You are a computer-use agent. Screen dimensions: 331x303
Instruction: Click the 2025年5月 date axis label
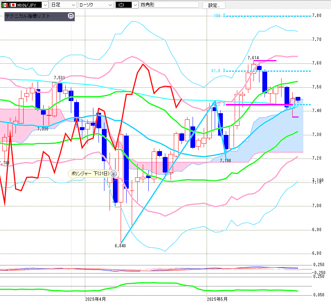coord(217,299)
